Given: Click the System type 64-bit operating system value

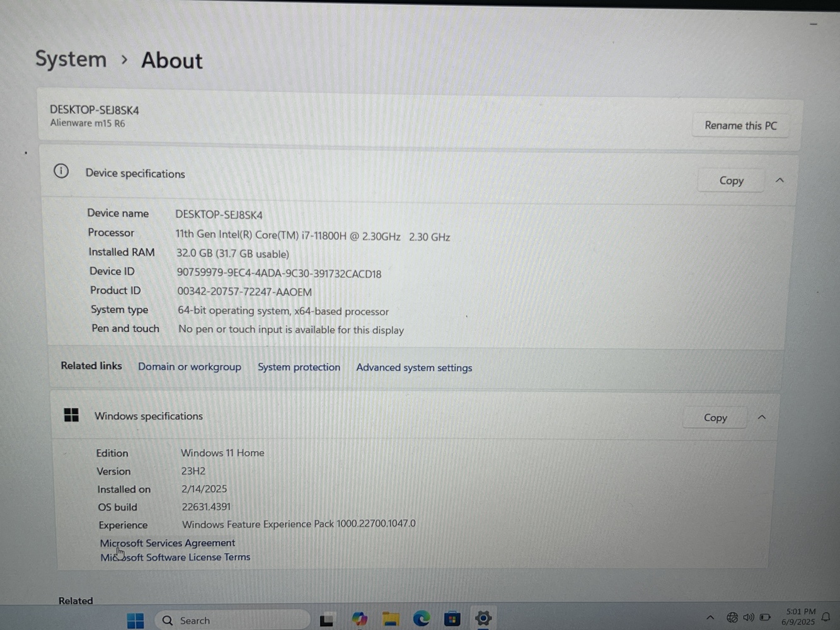Looking at the screenshot, I should (283, 311).
